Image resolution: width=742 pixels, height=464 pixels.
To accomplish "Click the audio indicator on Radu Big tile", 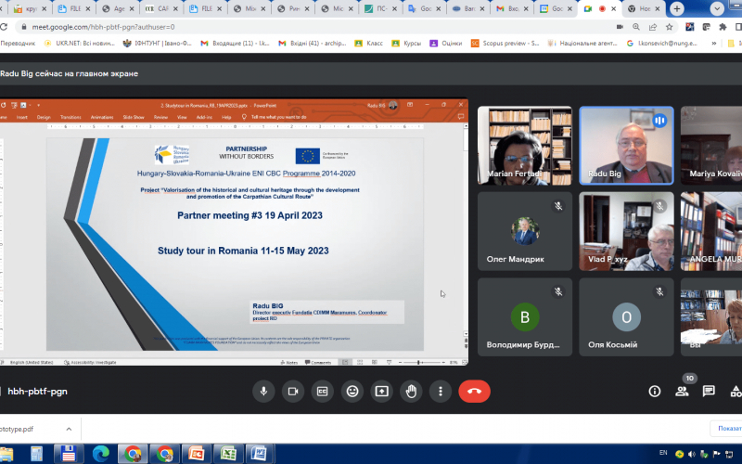I will (x=659, y=121).
